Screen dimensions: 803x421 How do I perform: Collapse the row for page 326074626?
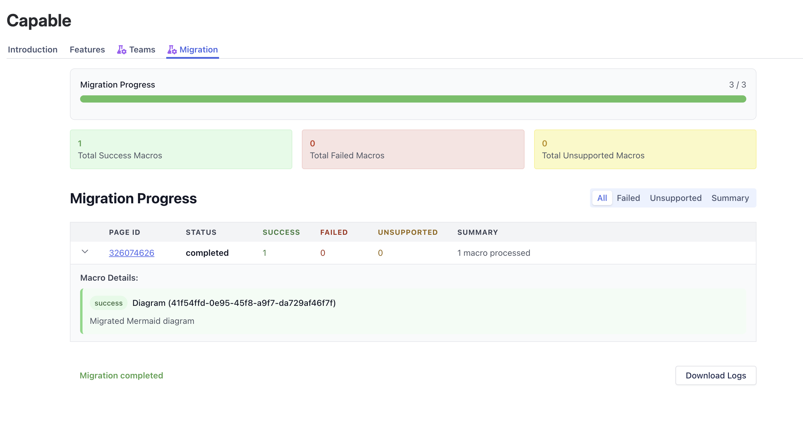85,252
